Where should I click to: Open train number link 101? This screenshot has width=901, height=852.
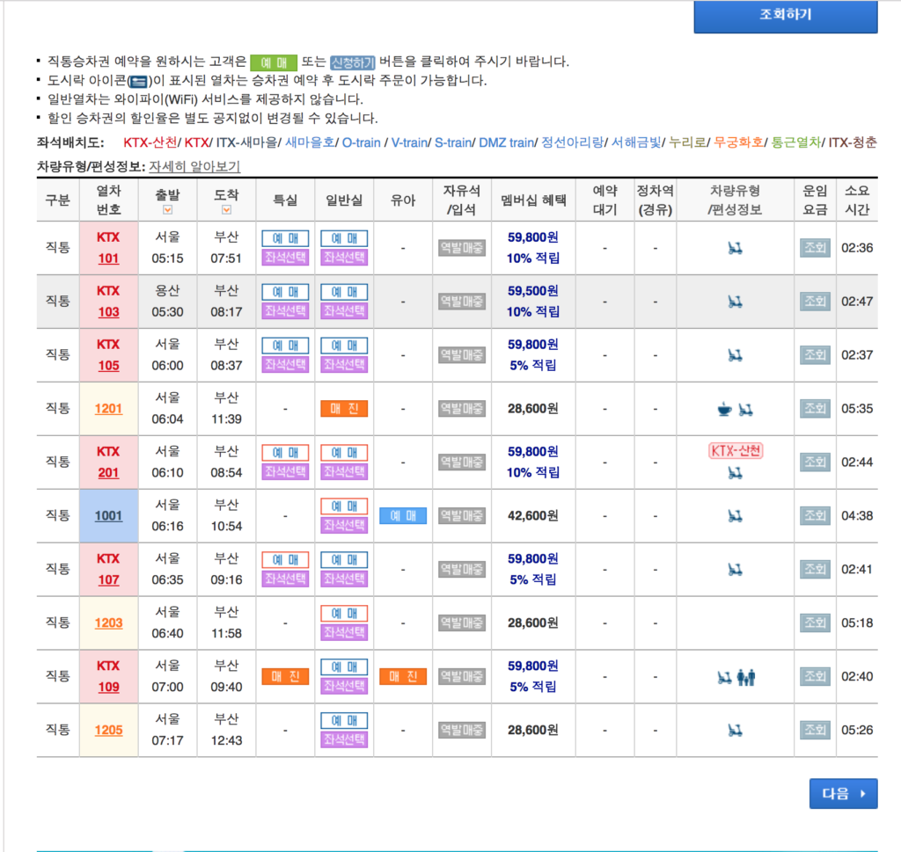click(x=108, y=259)
